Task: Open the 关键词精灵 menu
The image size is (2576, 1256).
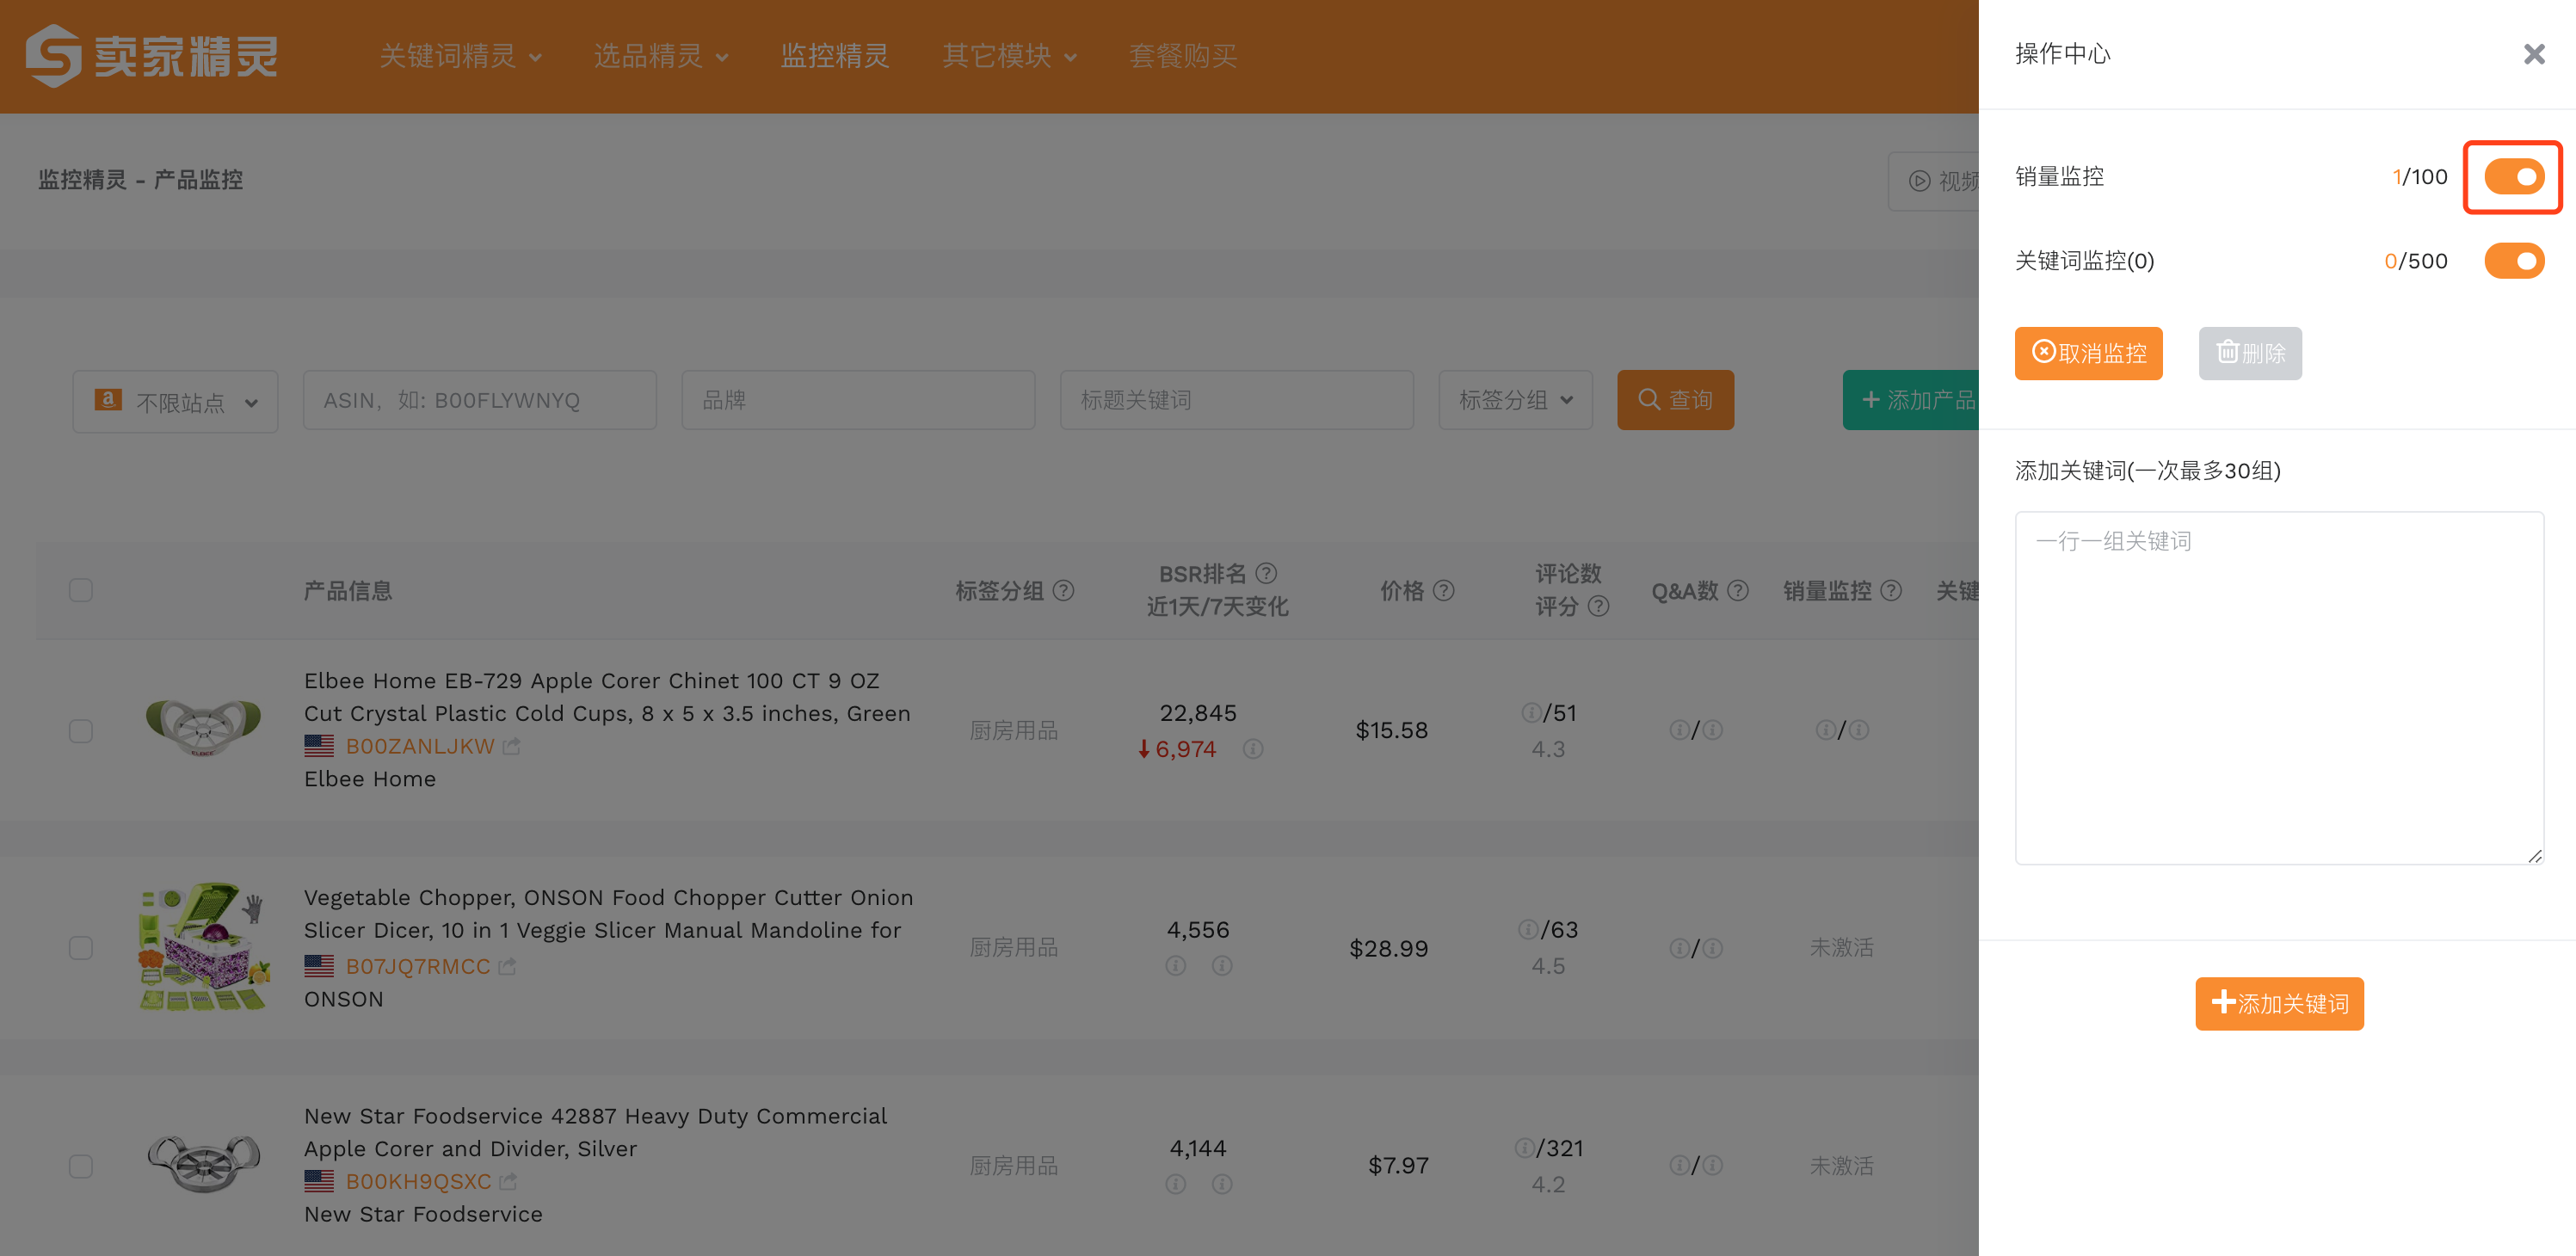Action: point(460,56)
